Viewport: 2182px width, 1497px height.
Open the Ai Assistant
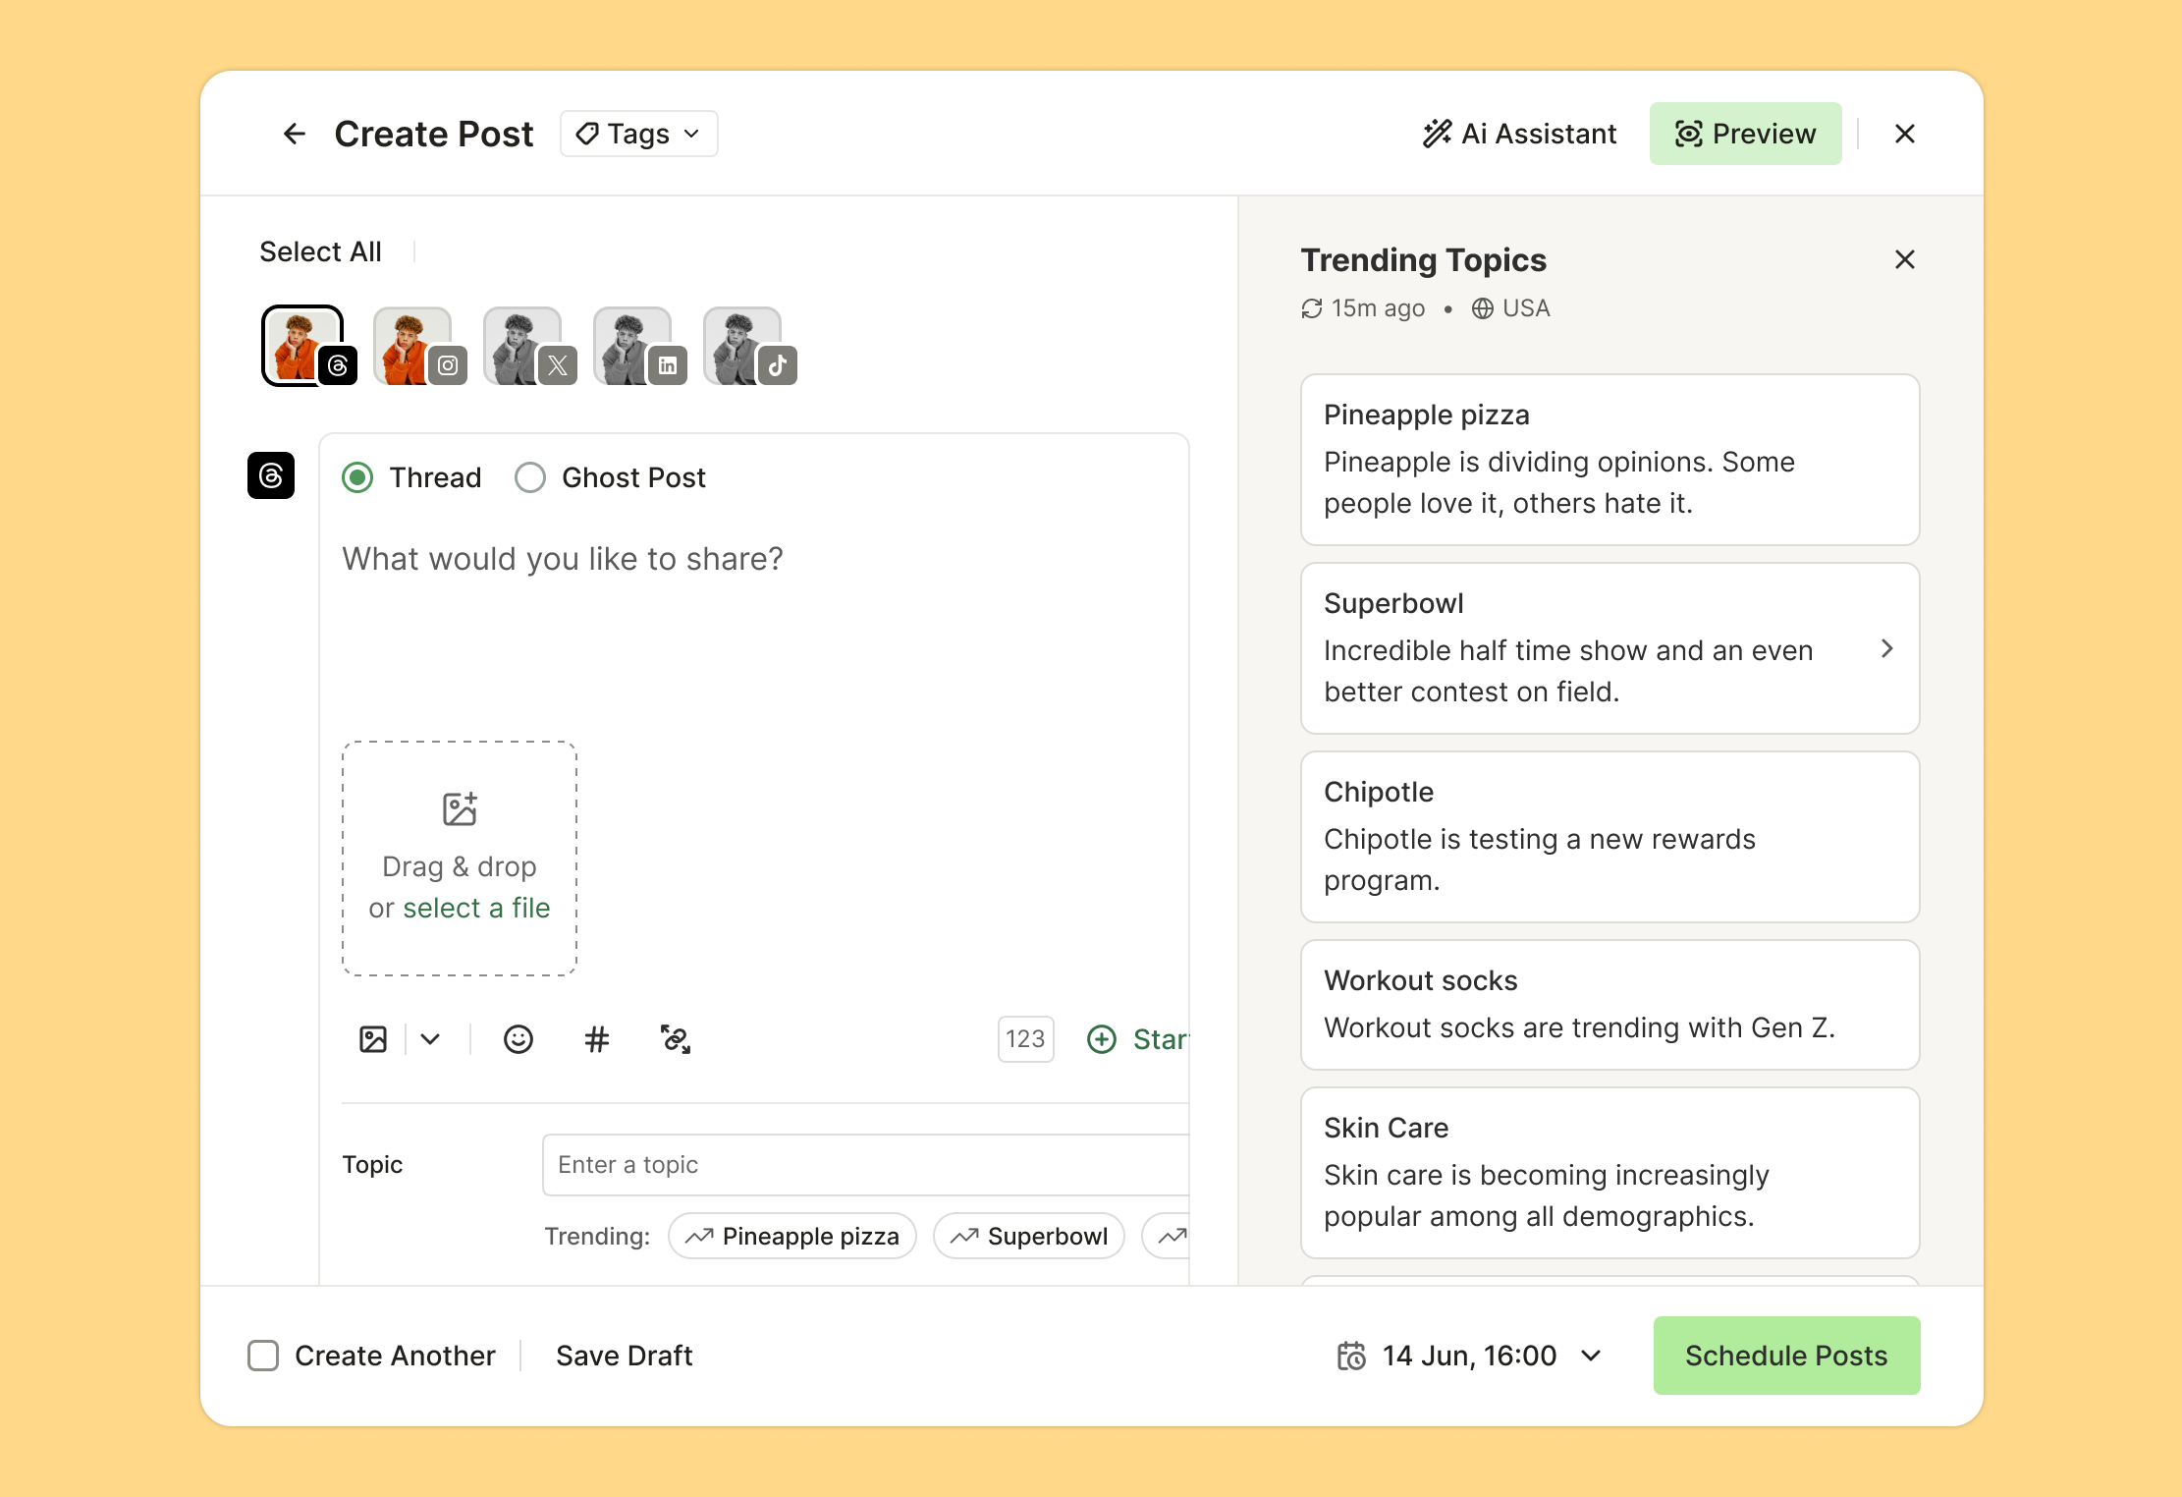tap(1517, 134)
